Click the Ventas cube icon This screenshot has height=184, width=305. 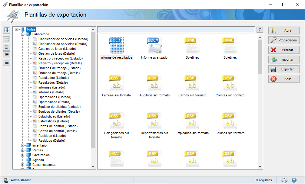[x=28, y=150]
